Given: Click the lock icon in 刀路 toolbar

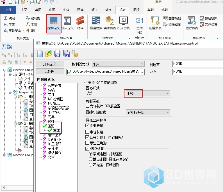Looking at the screenshot, I should [x=4, y=62].
